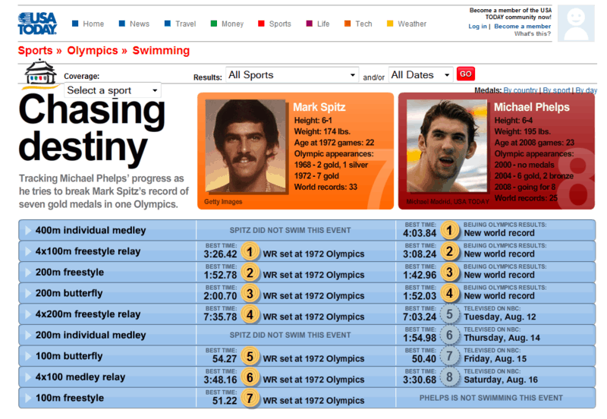The height and width of the screenshot is (419, 607).
Task: Click Spitz's gold medal number 1 icon
Action: [250, 251]
